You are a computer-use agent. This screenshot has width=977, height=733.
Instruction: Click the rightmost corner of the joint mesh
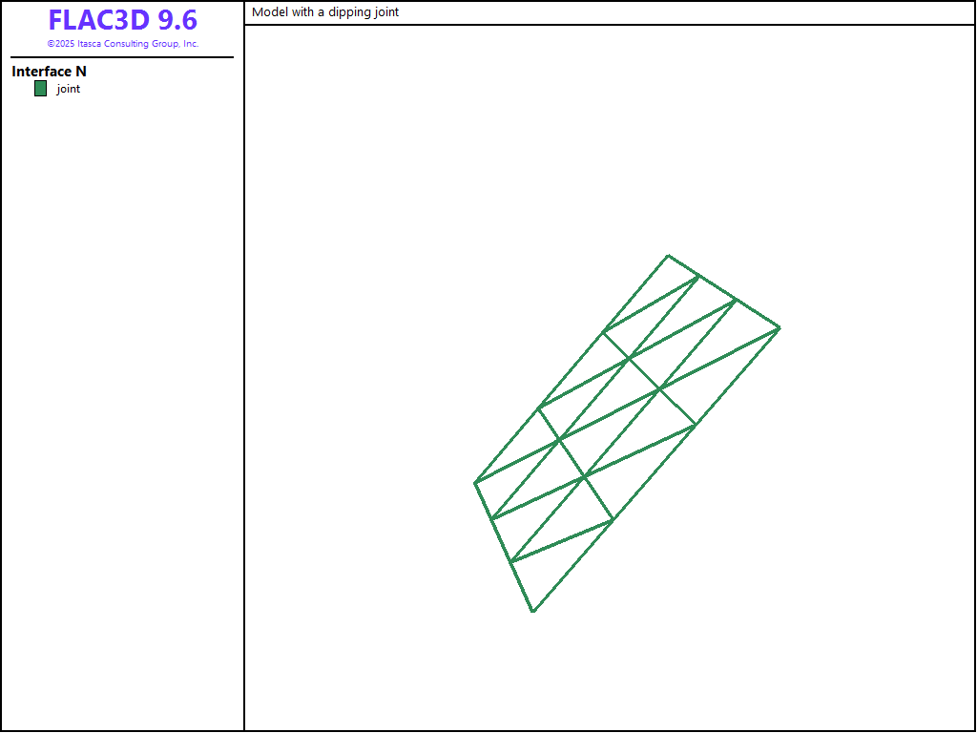(x=780, y=327)
